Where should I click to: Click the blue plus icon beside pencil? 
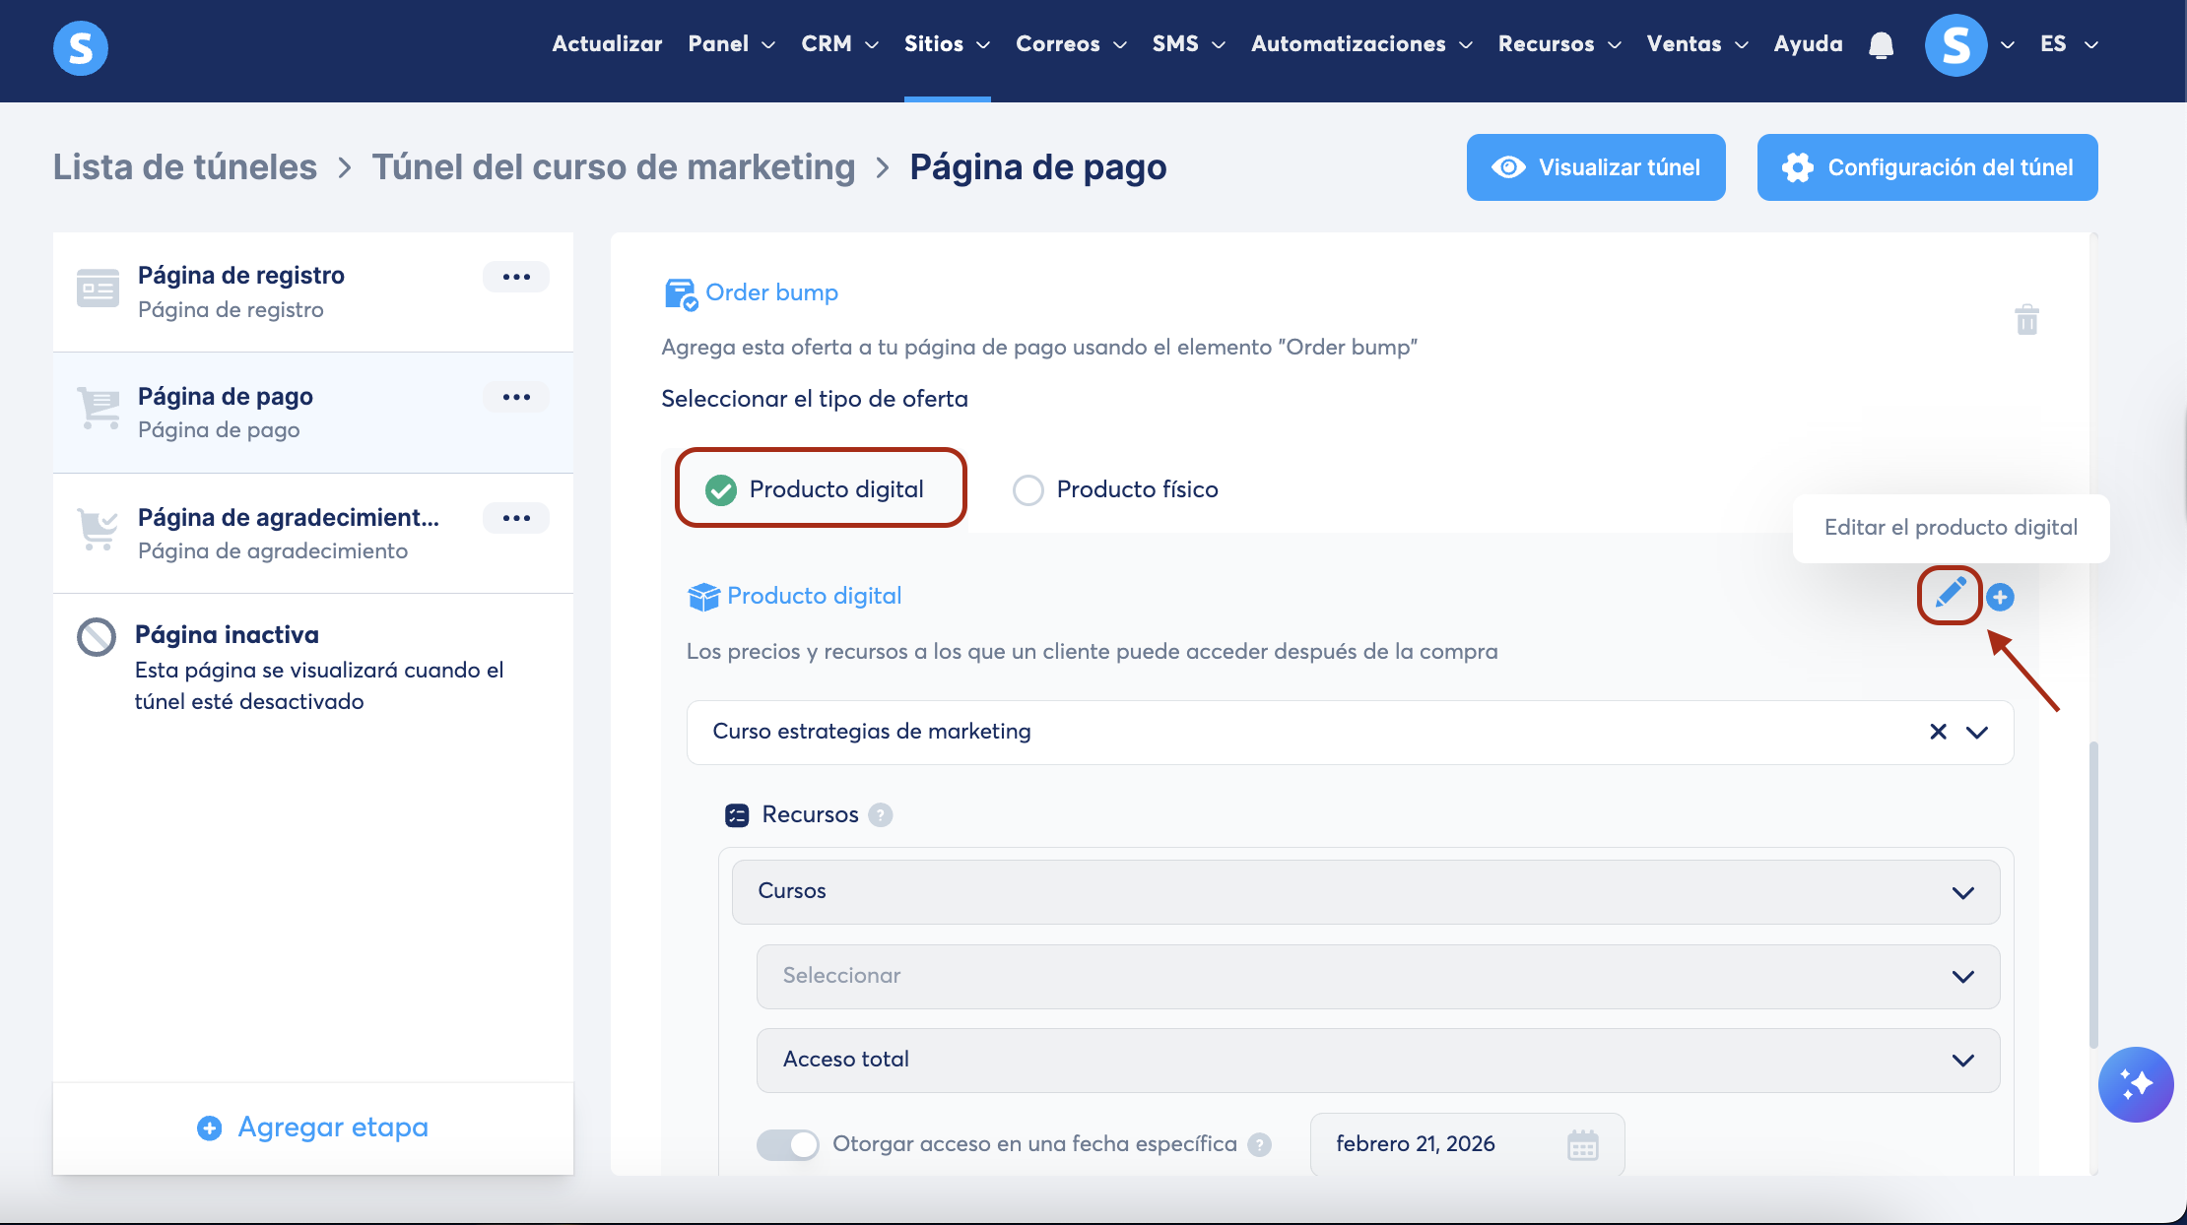[x=2000, y=597]
